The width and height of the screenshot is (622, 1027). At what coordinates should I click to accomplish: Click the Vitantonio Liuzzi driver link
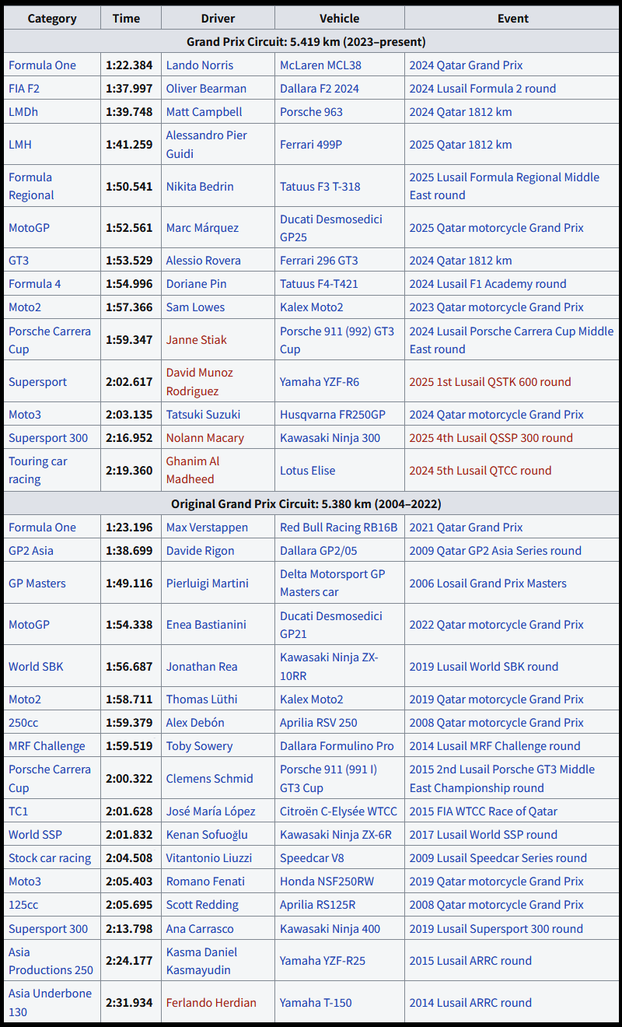[x=208, y=858]
